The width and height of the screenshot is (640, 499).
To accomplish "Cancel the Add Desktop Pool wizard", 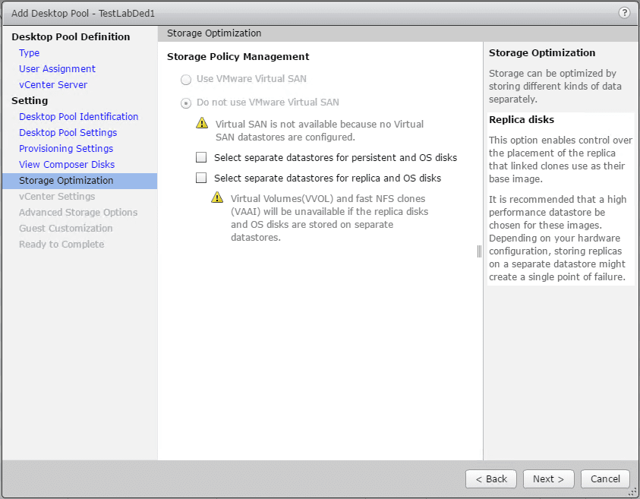I will (x=605, y=479).
